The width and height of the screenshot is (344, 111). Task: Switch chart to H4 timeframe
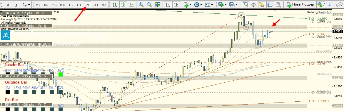click(x=79, y=5)
